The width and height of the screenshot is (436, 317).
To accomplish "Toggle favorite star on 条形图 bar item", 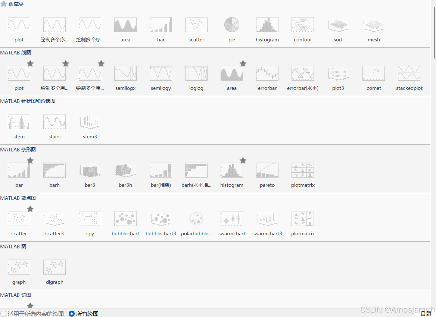I will [30, 161].
